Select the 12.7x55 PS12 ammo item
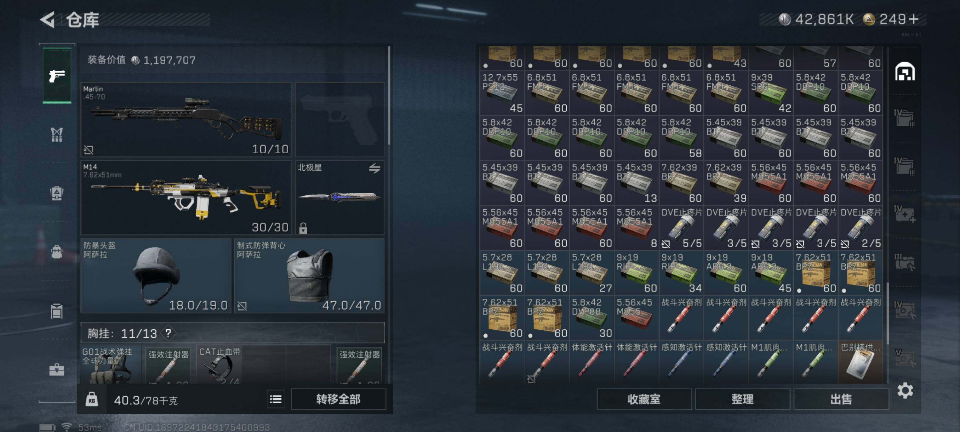The image size is (960, 432). pos(502,93)
